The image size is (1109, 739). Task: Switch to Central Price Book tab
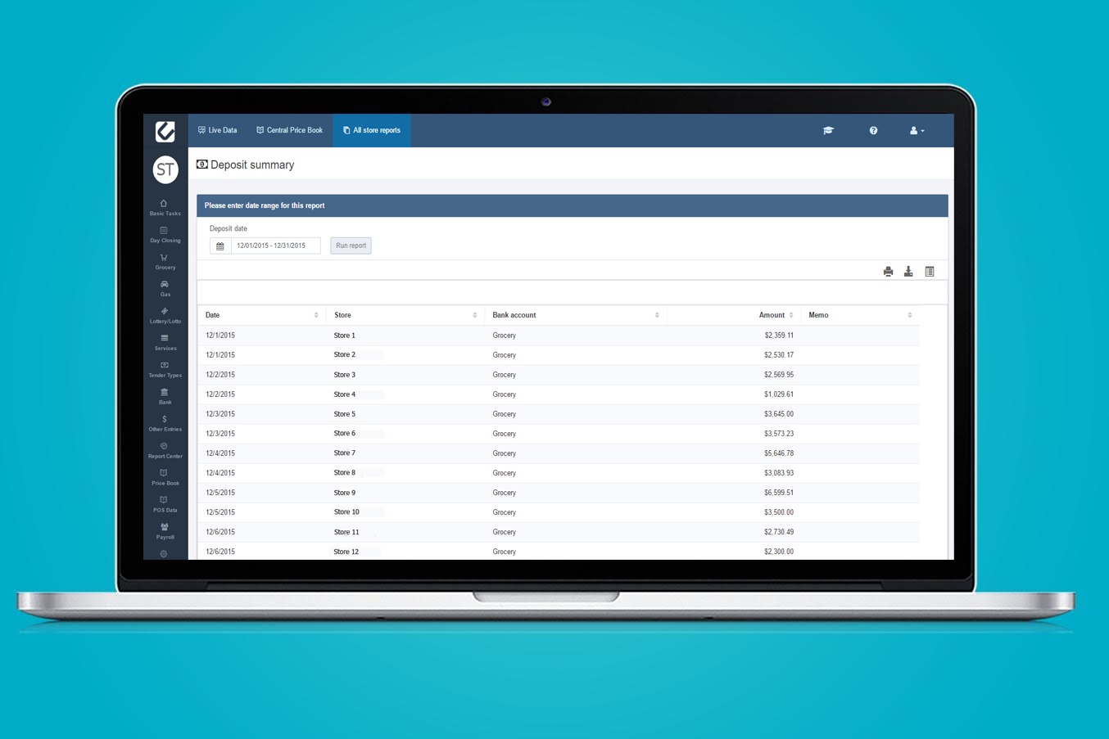(x=290, y=131)
